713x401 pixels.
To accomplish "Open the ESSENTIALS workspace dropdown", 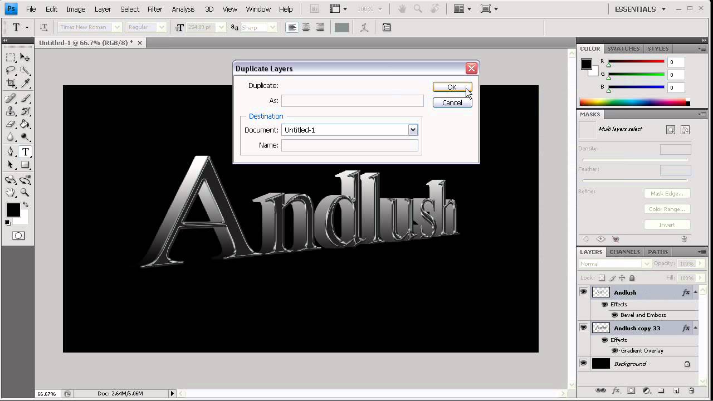I will point(641,9).
